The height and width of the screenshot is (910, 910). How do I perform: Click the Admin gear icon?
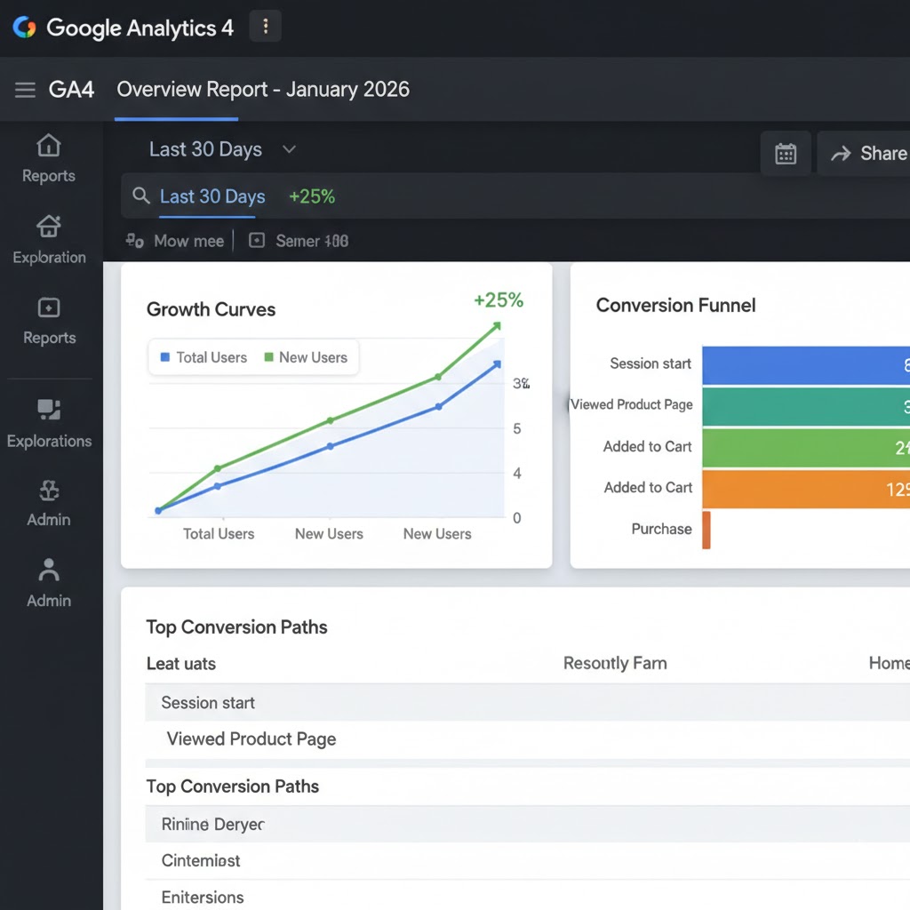click(x=48, y=505)
